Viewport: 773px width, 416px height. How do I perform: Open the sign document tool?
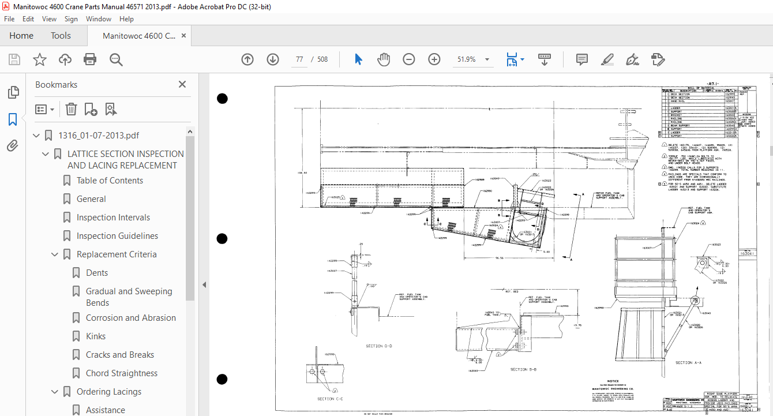(632, 59)
